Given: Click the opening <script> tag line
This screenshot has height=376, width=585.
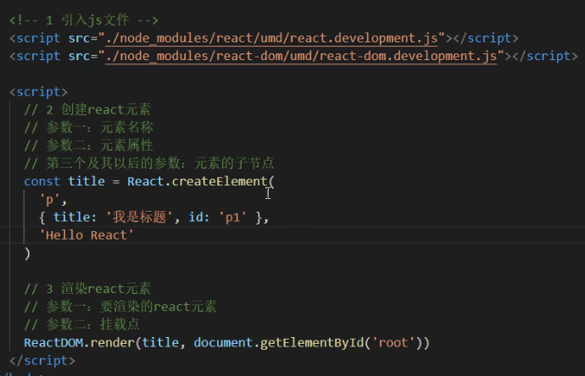Looking at the screenshot, I should coord(38,92).
